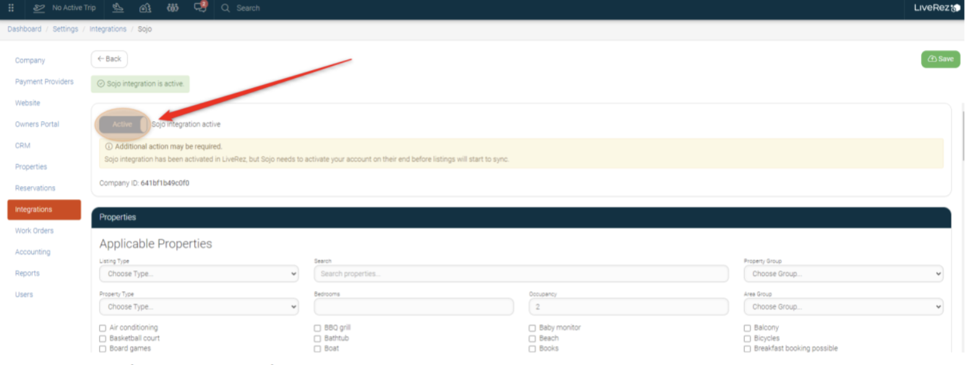Open the guests people icon in top bar
The width and height of the screenshot is (965, 365).
[x=173, y=8]
